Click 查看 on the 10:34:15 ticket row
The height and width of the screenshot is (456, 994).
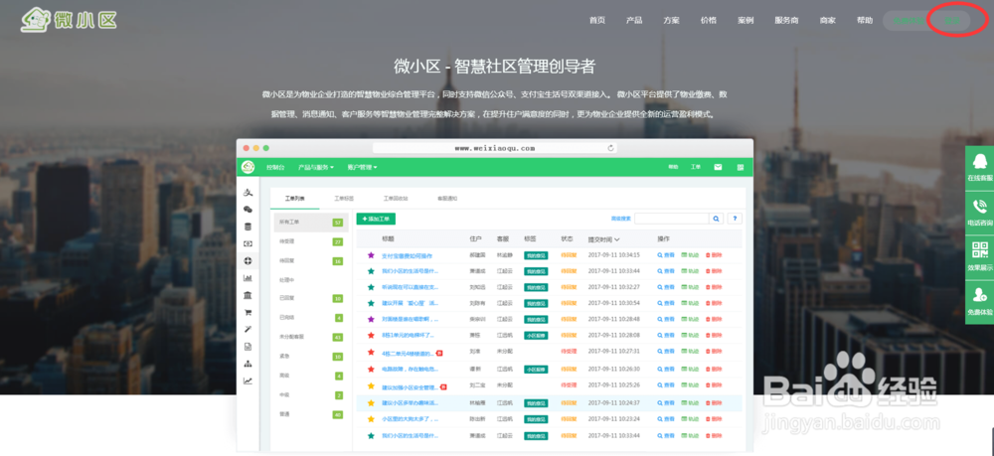coord(666,255)
